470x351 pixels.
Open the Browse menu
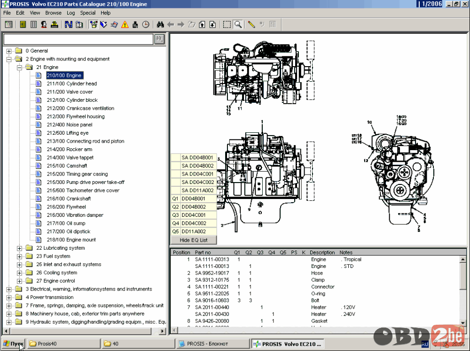click(x=54, y=13)
